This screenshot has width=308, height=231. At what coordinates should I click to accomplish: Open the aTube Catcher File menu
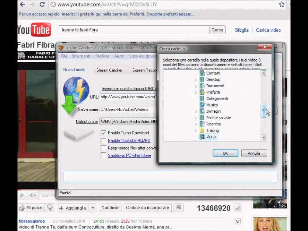[64, 56]
